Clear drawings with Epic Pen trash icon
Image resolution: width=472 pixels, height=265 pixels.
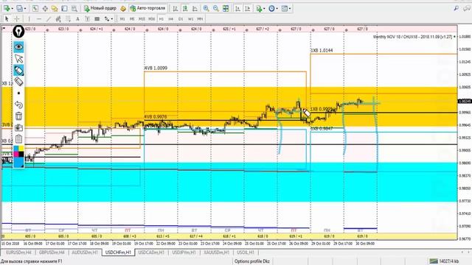pos(18,116)
